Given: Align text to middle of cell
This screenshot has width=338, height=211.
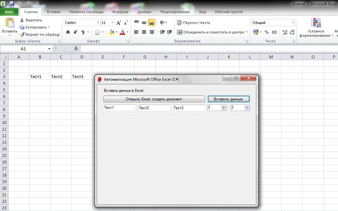Looking at the screenshot, I should click(x=144, y=22).
